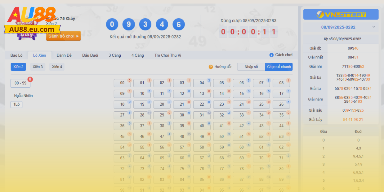Viewport: 384px width, 192px height.
Task: Click the last result ball showing 6
Action: pyautogui.click(x=179, y=25)
